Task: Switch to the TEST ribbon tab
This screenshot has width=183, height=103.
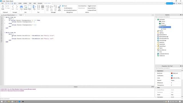Action: point(30,3)
